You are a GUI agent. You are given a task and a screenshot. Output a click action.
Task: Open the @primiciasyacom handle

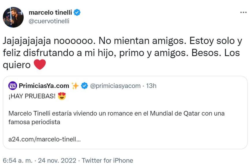tap(115, 86)
